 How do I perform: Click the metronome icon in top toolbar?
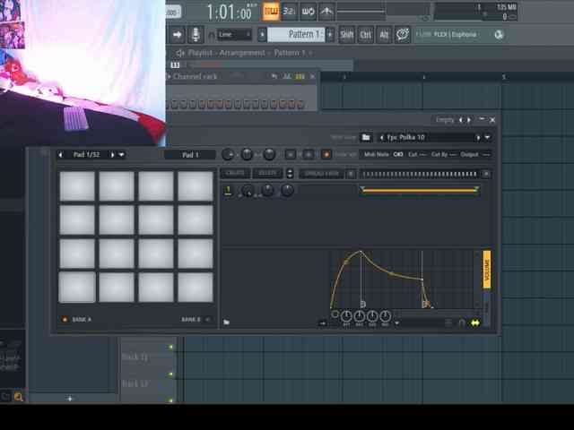pos(326,12)
